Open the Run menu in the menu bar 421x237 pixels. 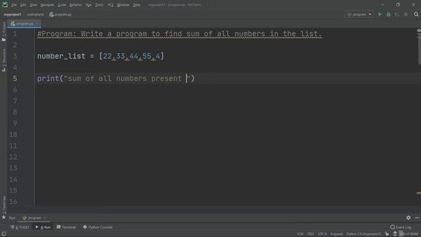tap(89, 5)
